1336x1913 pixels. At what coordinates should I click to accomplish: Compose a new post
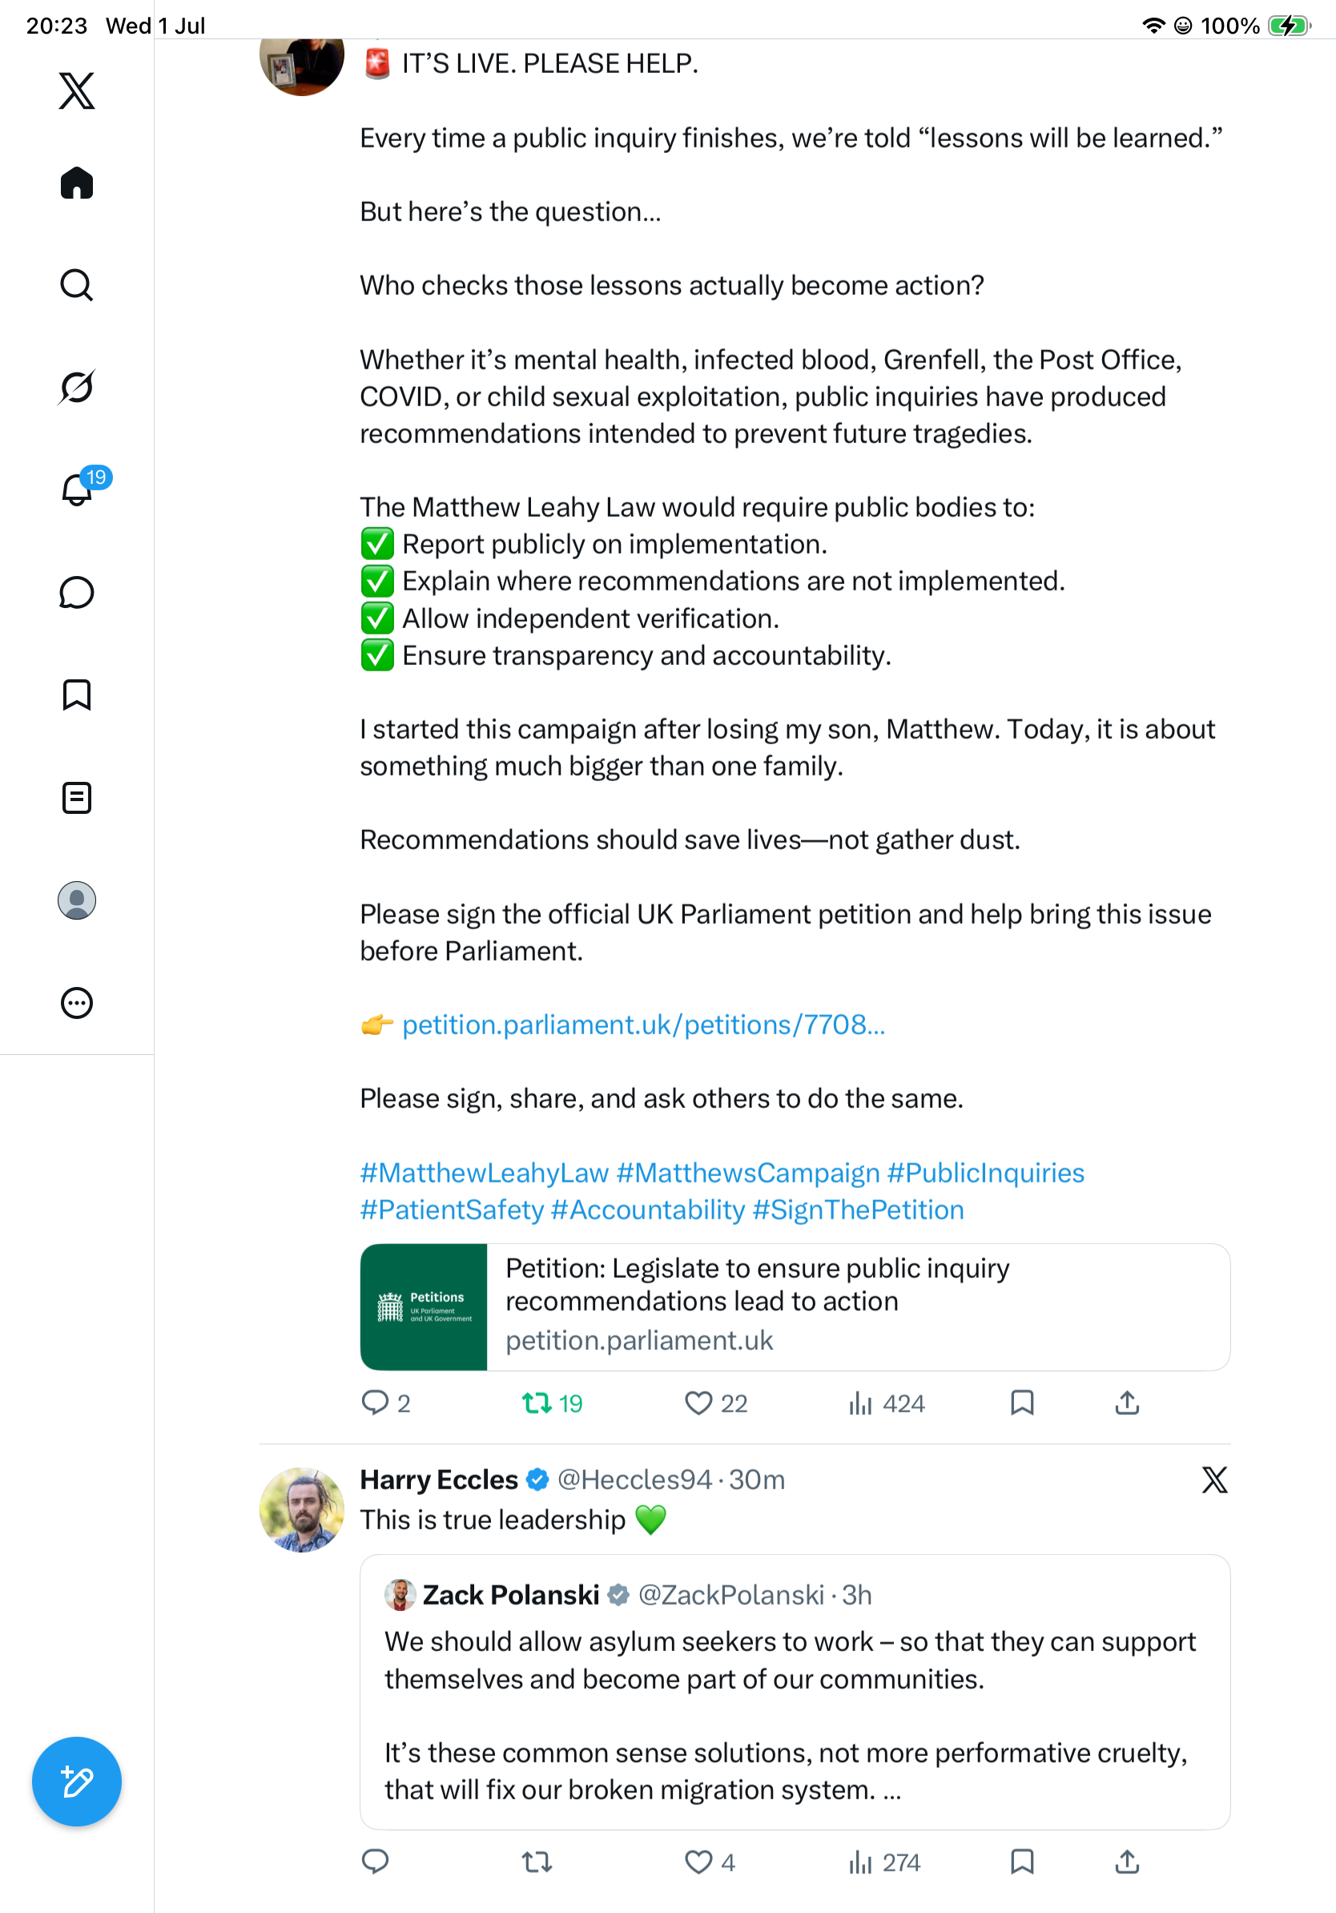(x=77, y=1782)
